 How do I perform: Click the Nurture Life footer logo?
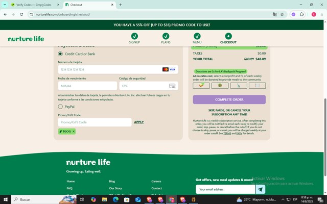tap(88, 162)
